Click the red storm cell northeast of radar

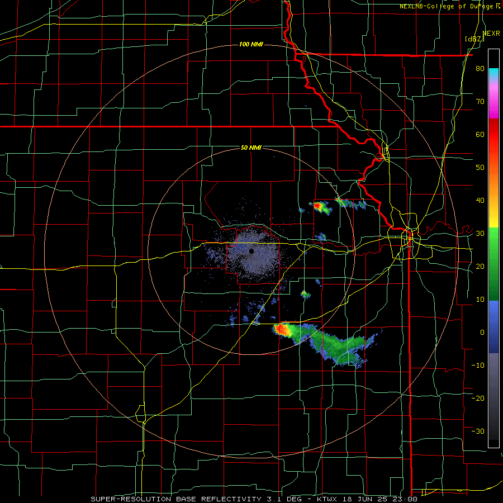(x=318, y=205)
